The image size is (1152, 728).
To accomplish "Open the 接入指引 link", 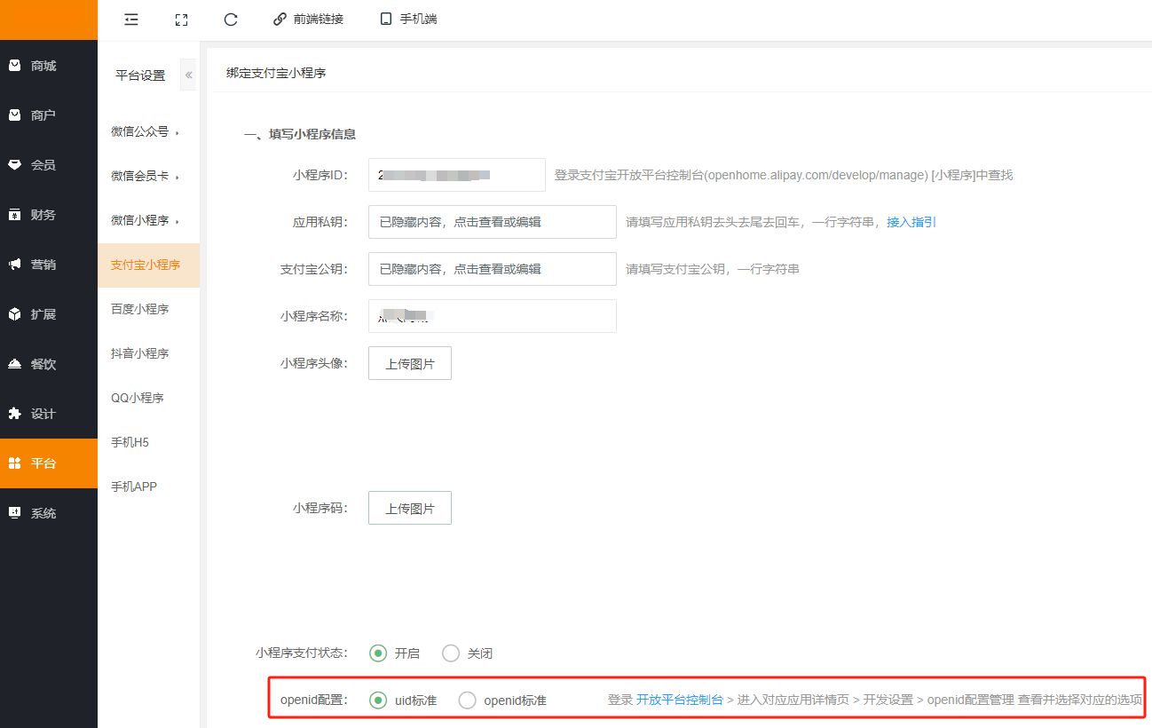I will [x=911, y=222].
